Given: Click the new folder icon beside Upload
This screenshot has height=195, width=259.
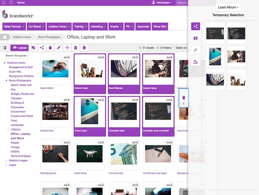Looking at the screenshot, I should click(x=33, y=48).
